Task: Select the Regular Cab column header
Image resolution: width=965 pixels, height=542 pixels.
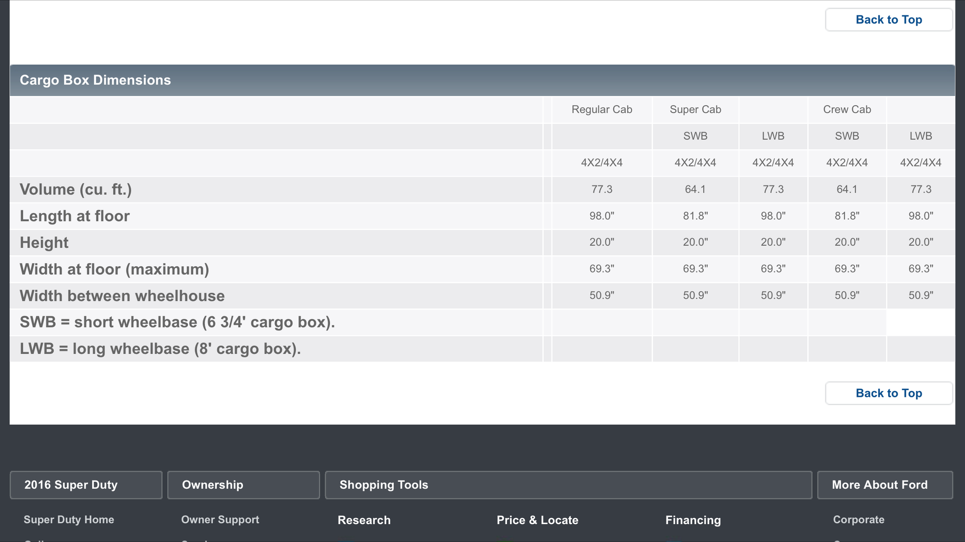Action: (602, 109)
